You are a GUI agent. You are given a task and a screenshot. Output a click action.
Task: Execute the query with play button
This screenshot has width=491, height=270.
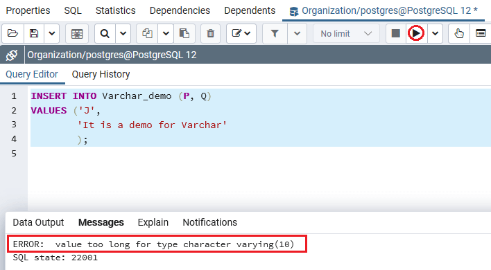coord(416,33)
